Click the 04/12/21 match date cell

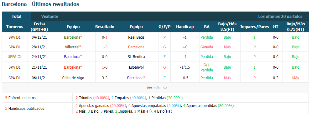[39, 37]
